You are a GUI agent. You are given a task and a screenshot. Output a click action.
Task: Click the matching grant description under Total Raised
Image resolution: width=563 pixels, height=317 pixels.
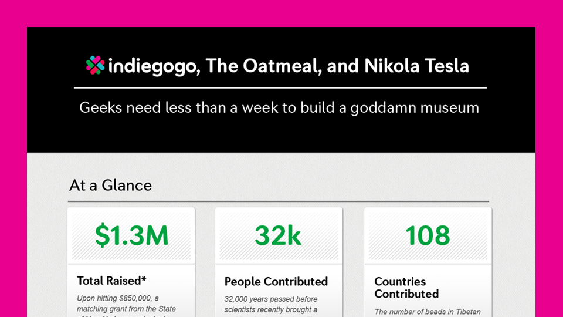tap(126, 303)
